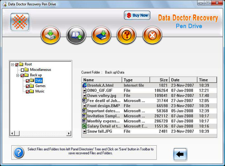Click the Microsoft E... type cell
The width and height of the screenshot is (225, 166).
coord(135,126)
